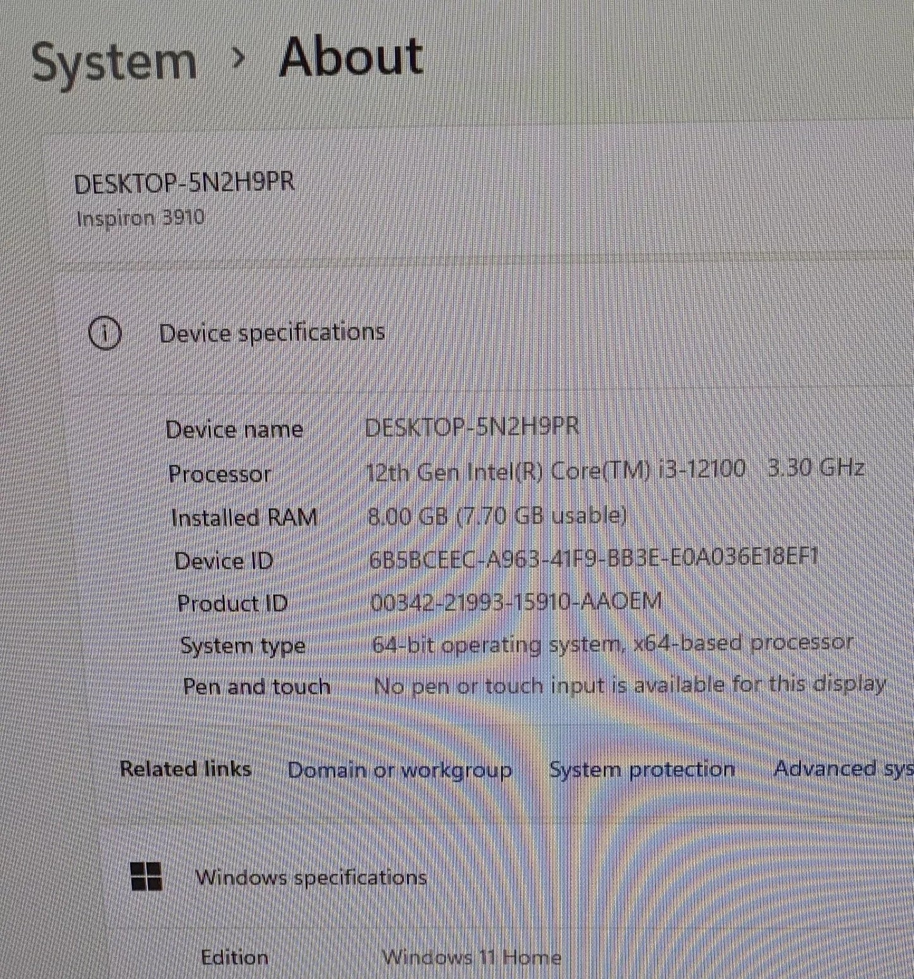Screen dimensions: 914x979
Task: Select DESKTOP-5N2H9PR value in Device name row
Action: (472, 427)
